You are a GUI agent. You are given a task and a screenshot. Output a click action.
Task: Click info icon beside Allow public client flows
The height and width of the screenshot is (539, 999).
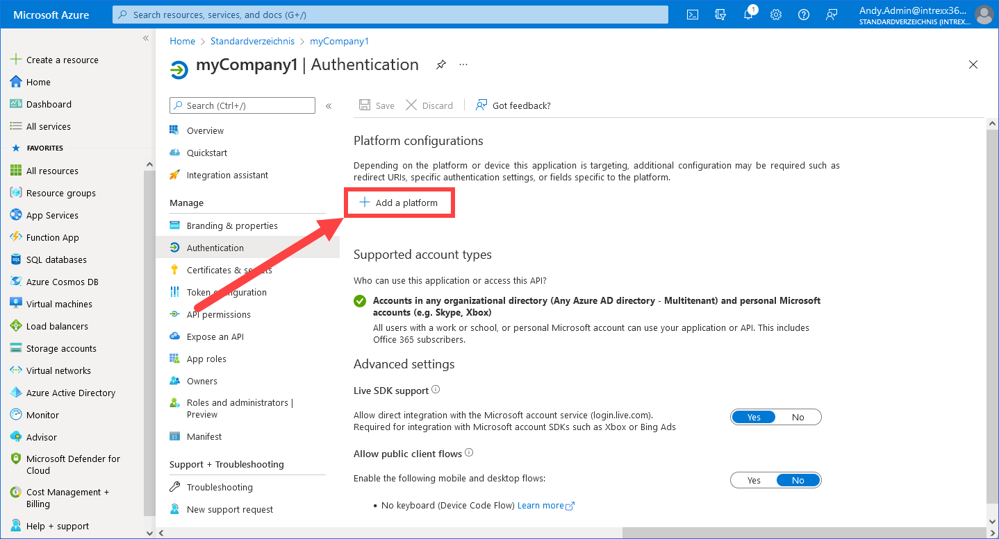pos(469,453)
